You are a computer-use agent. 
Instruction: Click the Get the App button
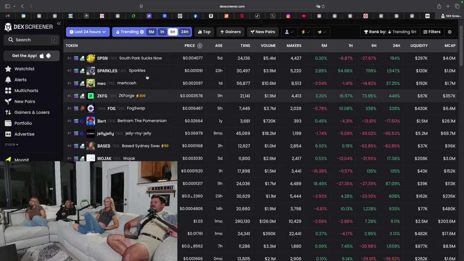[32, 56]
